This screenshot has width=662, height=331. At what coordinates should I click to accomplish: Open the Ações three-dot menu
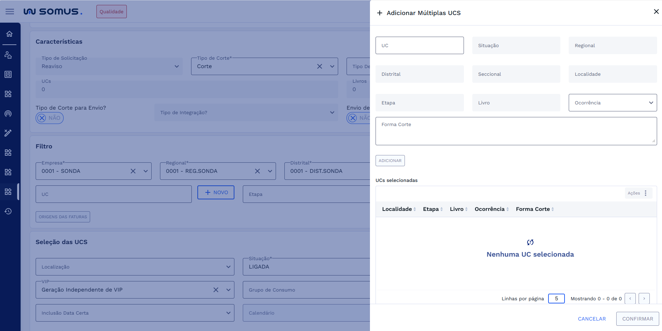pyautogui.click(x=645, y=193)
